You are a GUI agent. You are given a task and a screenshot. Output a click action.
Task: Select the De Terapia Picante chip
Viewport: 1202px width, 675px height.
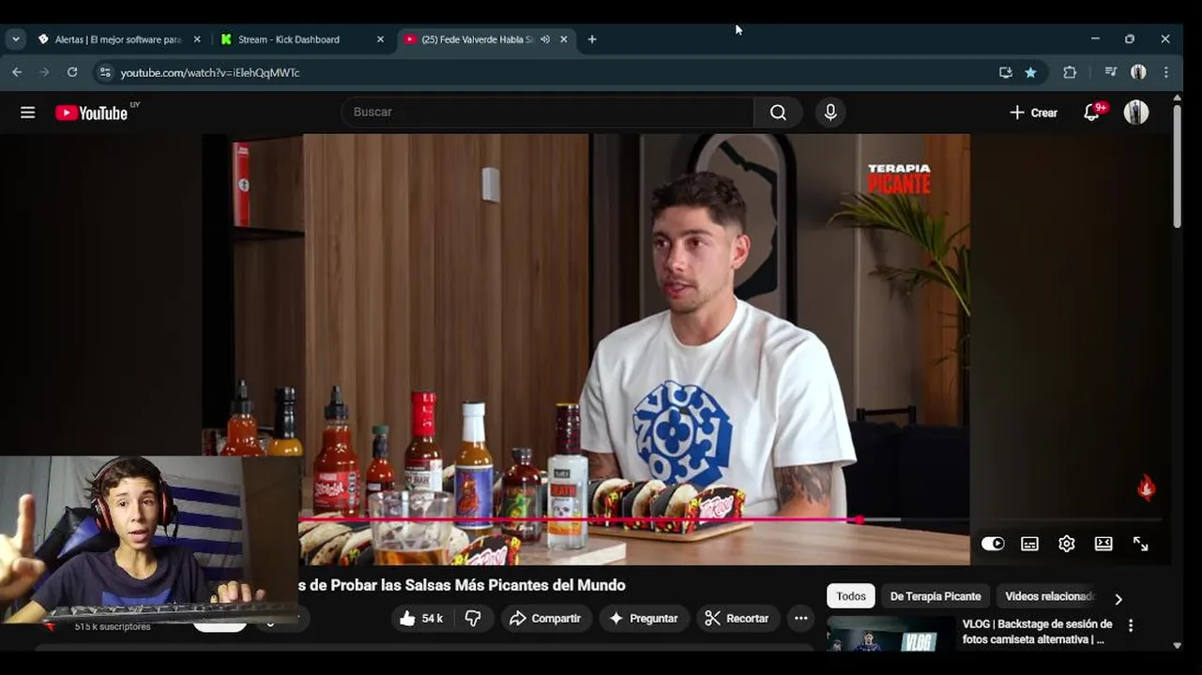pos(936,596)
